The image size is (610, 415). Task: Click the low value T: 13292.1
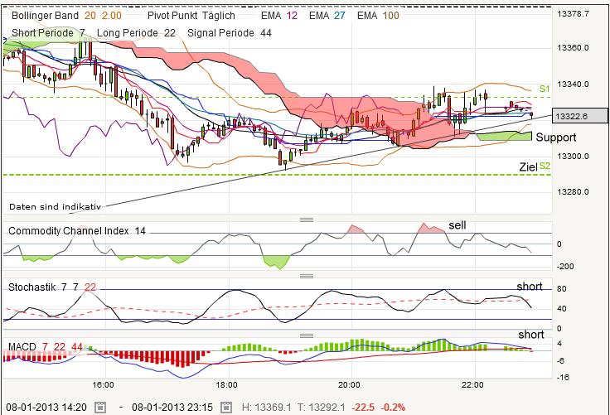322,408
